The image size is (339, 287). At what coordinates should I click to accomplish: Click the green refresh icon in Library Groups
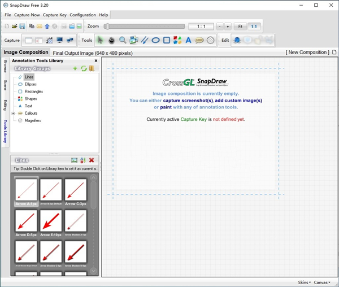click(84, 68)
